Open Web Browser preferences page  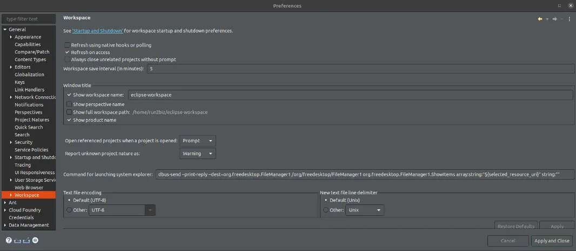click(x=29, y=187)
